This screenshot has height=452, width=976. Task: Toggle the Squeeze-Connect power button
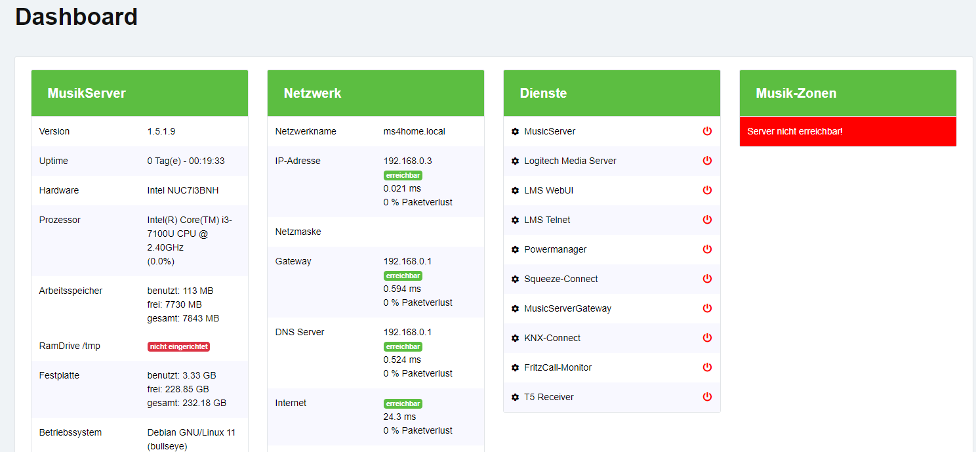click(707, 279)
